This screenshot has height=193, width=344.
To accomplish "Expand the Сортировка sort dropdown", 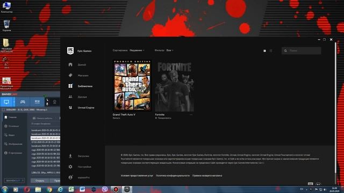I will click(x=137, y=50).
